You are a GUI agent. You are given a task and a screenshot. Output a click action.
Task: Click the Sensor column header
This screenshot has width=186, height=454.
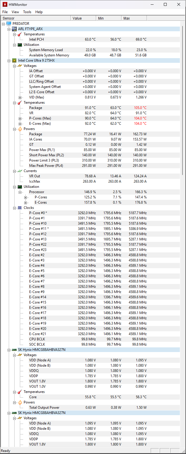point(35,18)
